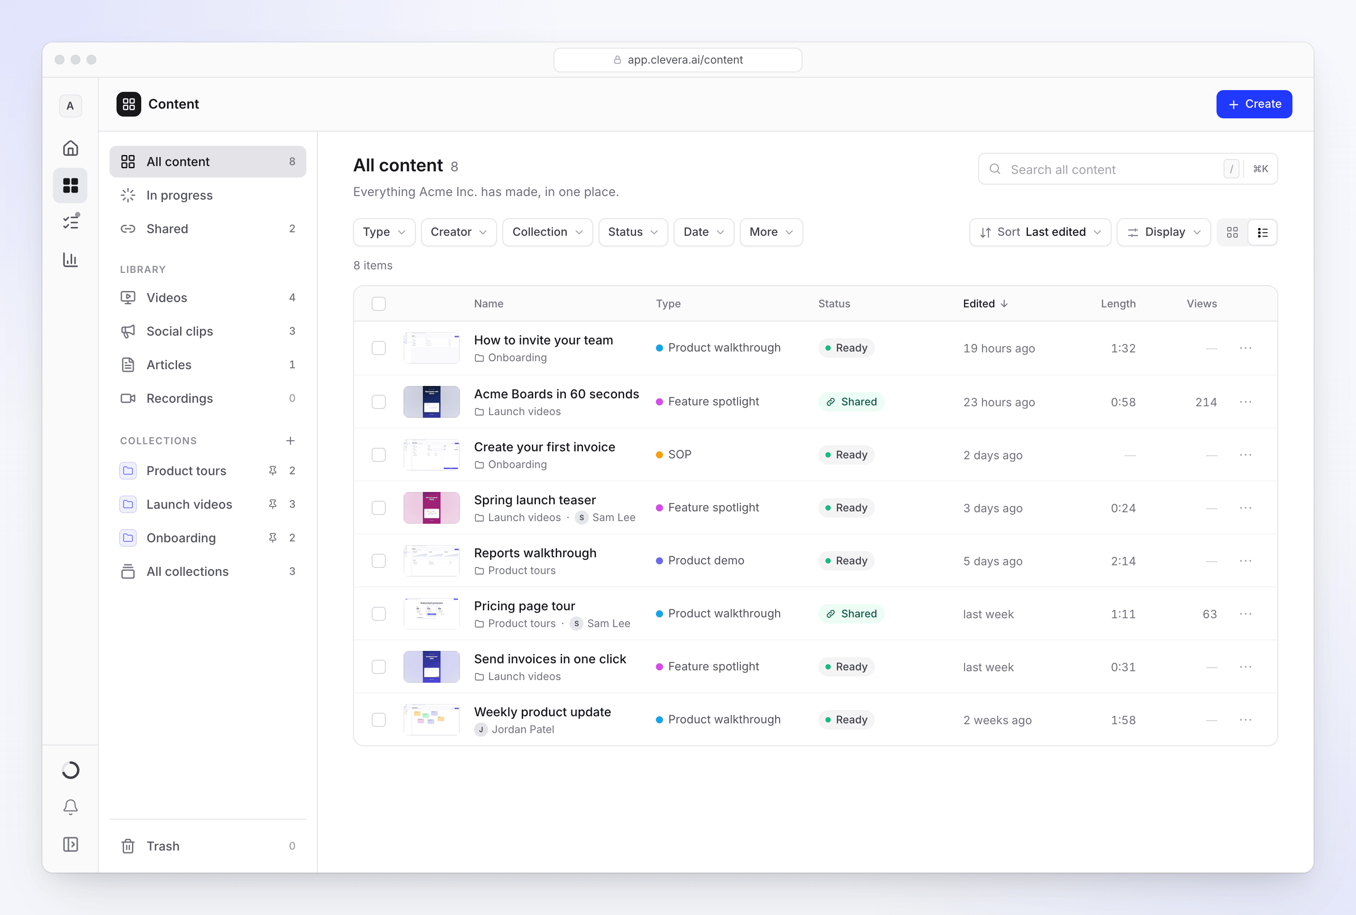Image resolution: width=1356 pixels, height=915 pixels.
Task: Open Trash in sidebar
Action: point(207,846)
